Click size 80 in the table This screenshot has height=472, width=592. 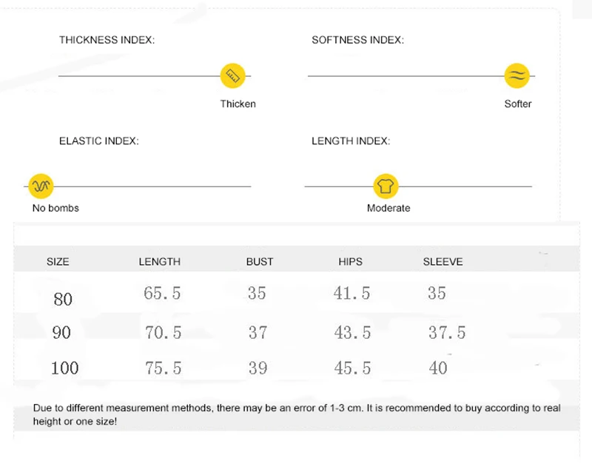[63, 300]
